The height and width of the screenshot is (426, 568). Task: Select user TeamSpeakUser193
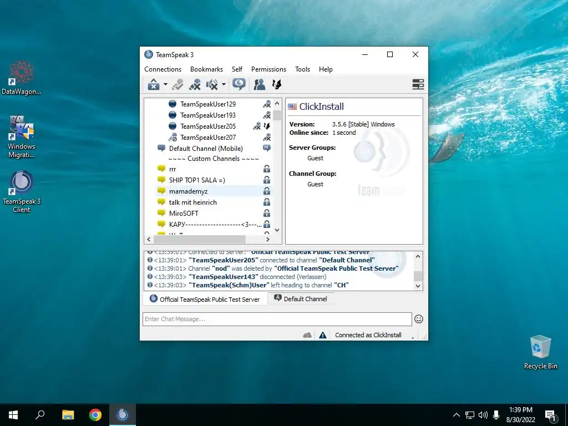[208, 115]
